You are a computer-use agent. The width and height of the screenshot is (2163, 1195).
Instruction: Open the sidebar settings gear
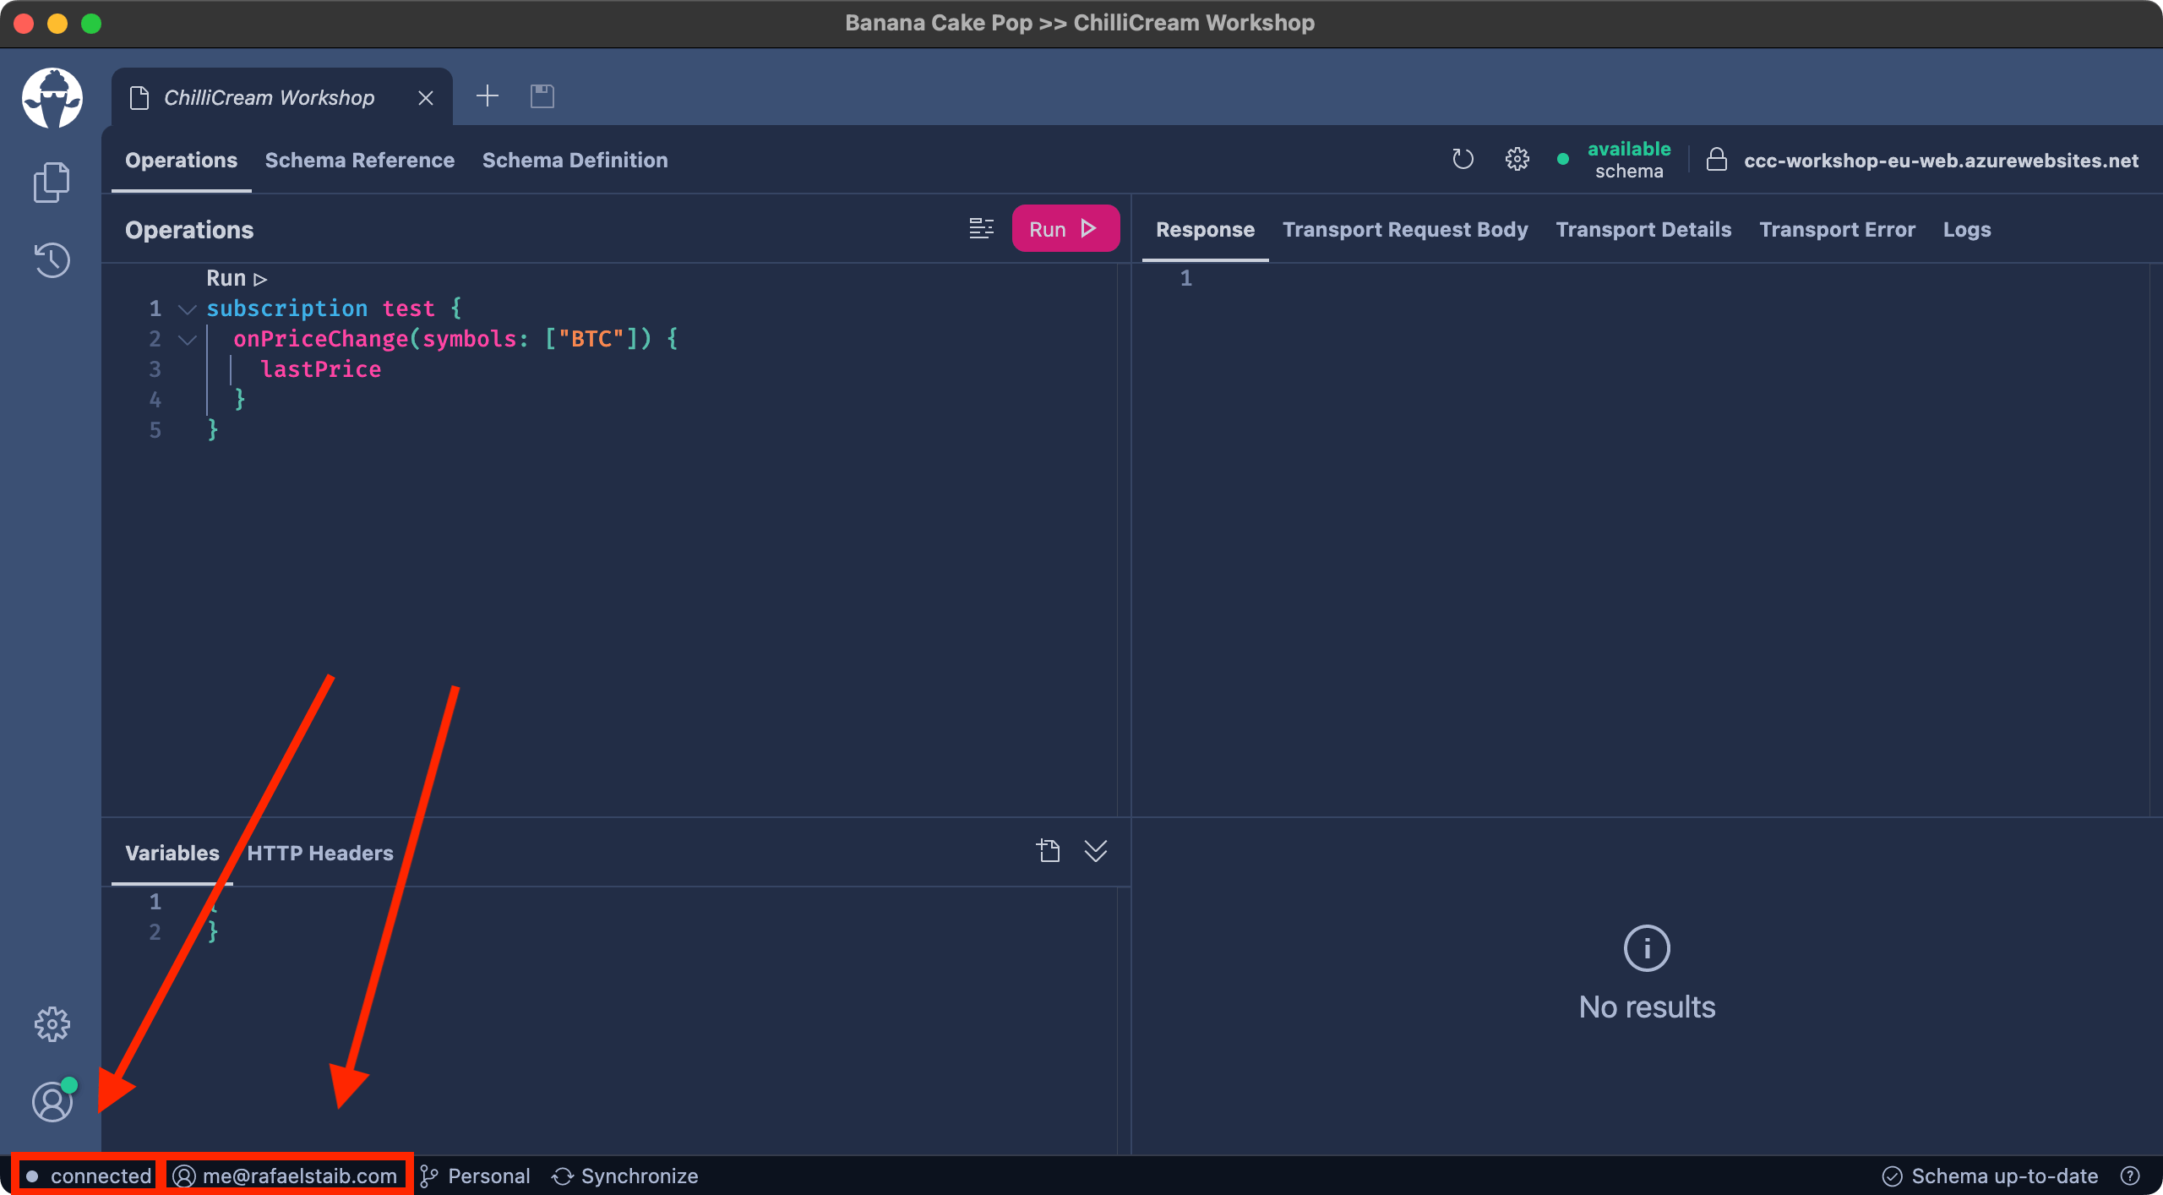(x=52, y=1023)
